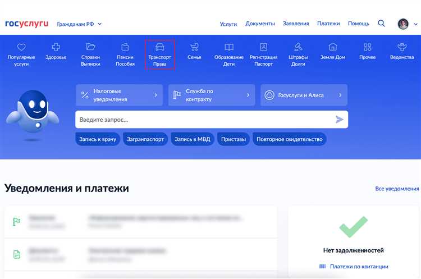This screenshot has width=421, height=279.
Task: Select the Health cross icon category
Action: point(56,48)
